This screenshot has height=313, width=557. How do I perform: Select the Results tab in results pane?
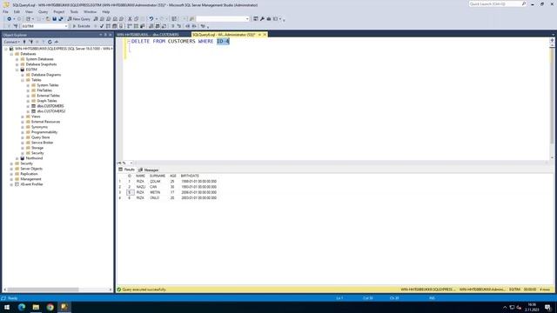pos(127,170)
